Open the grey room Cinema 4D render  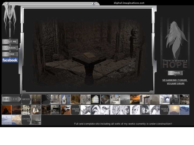pos(36,120)
